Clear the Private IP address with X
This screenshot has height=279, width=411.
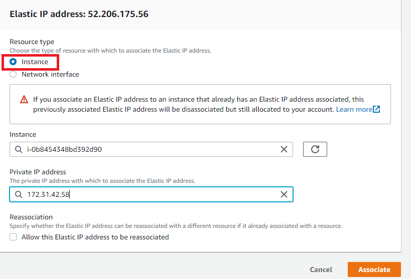[x=284, y=194]
